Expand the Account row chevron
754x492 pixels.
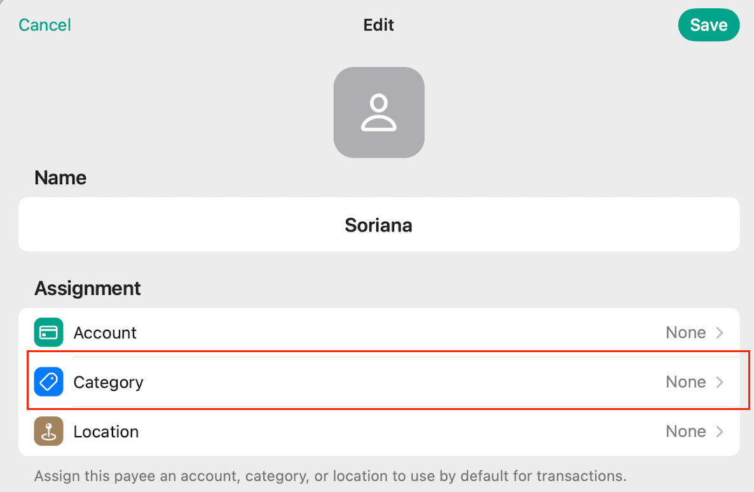(x=720, y=332)
